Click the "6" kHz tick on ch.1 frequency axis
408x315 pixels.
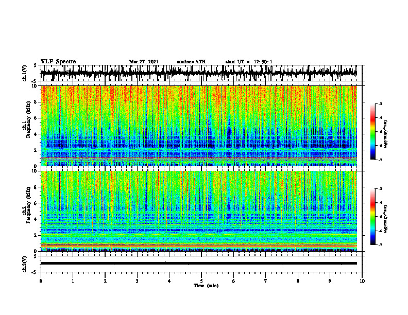[36, 118]
